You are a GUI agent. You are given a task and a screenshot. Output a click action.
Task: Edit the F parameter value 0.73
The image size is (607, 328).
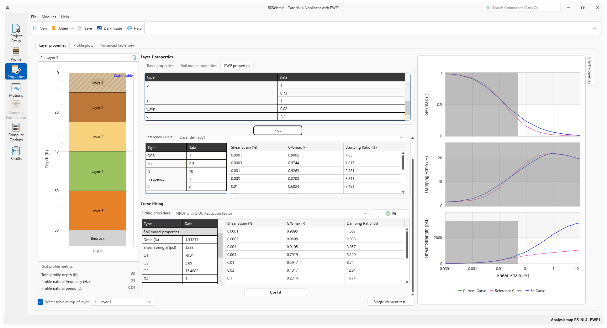coord(341,93)
